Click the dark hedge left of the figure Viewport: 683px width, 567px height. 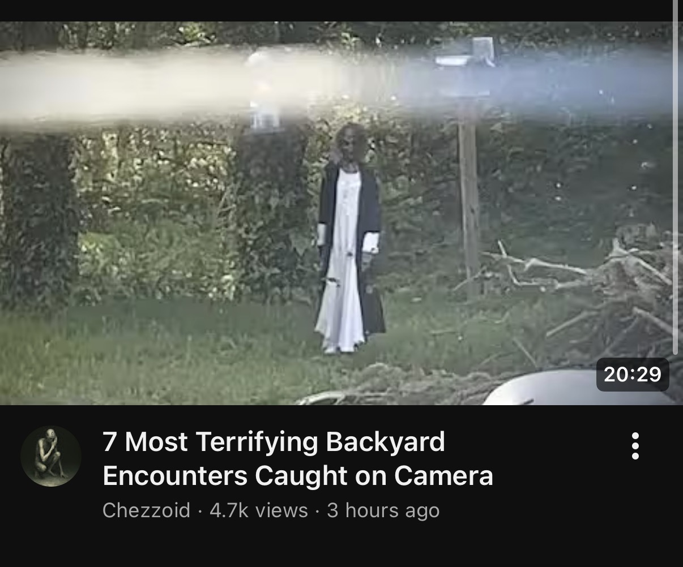[271, 215]
